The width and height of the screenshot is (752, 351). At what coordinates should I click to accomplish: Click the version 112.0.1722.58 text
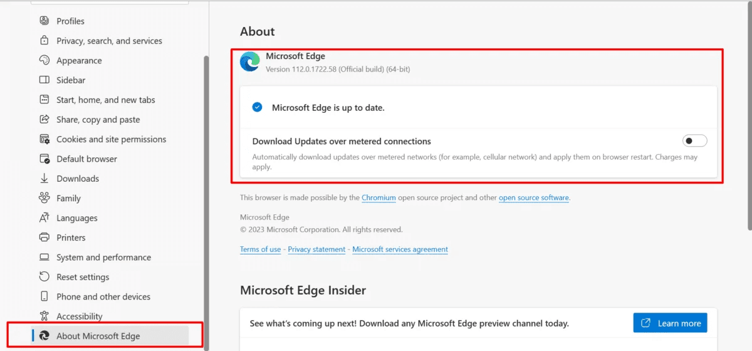(338, 69)
